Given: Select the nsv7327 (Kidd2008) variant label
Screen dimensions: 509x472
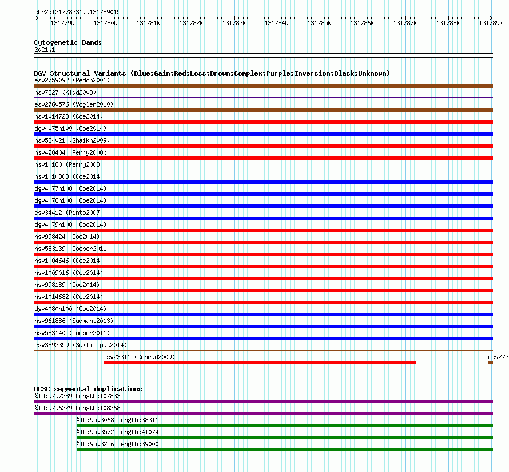Looking at the screenshot, I should [x=65, y=92].
